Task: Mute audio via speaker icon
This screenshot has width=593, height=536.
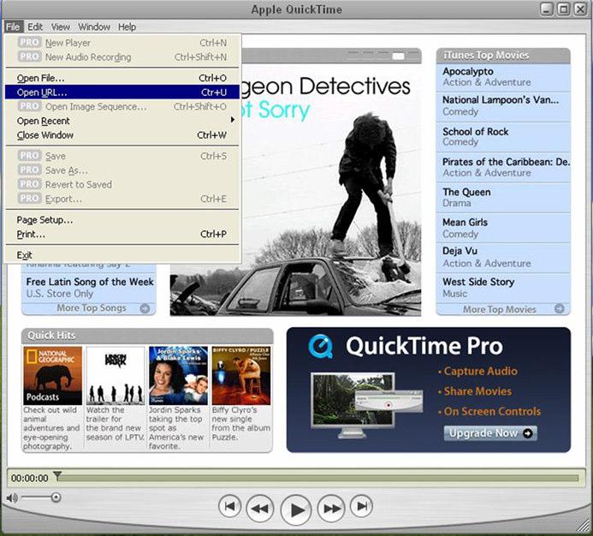Action: (x=12, y=497)
